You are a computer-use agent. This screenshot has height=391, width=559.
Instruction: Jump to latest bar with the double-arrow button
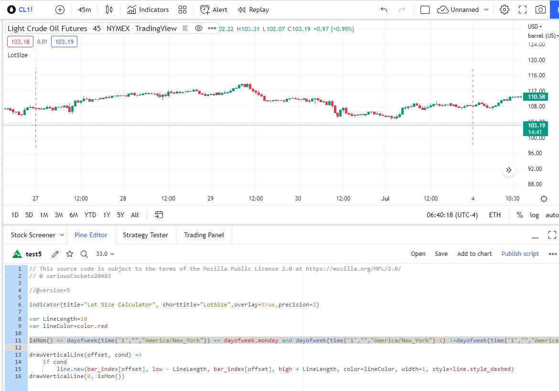click(509, 170)
